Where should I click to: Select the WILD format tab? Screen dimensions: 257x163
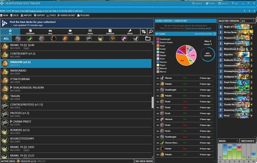[x=50, y=32]
